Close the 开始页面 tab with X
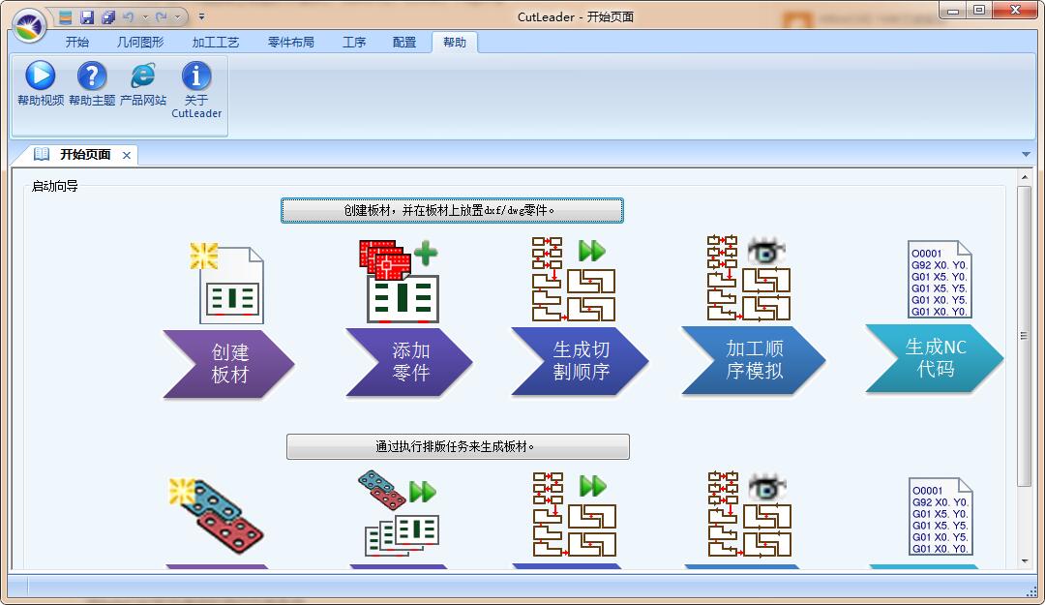 point(127,155)
